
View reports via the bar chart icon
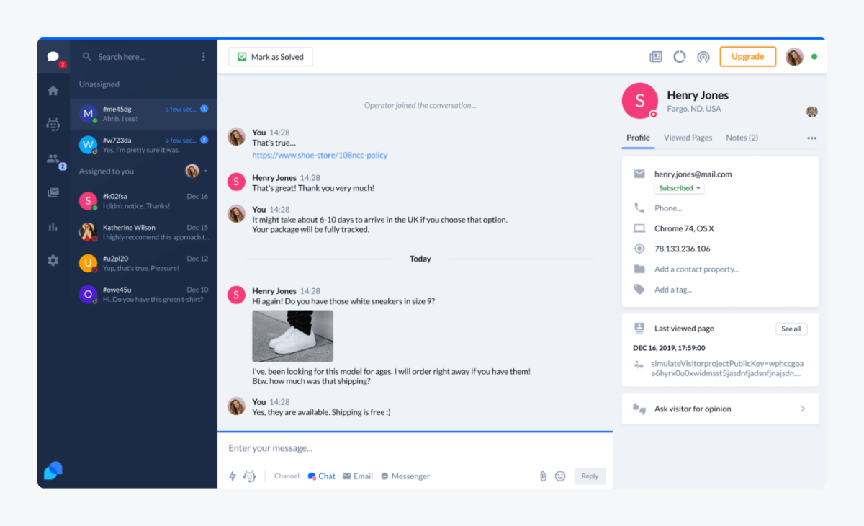pyautogui.click(x=53, y=226)
